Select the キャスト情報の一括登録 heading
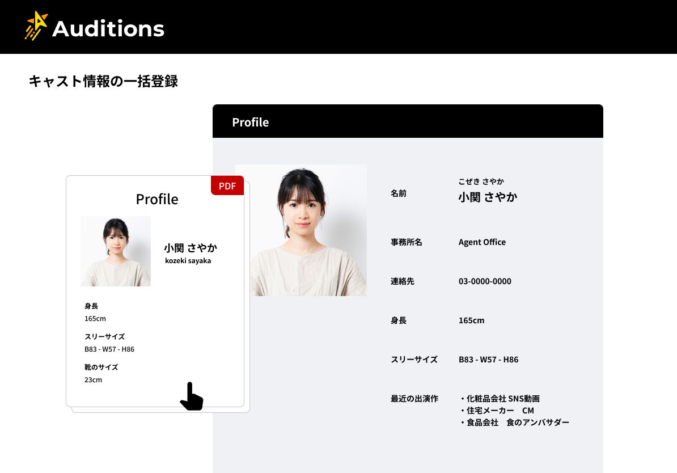 pyautogui.click(x=103, y=82)
